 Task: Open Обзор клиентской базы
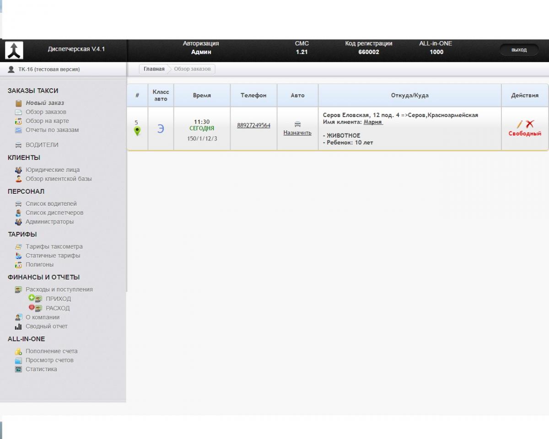(x=59, y=179)
